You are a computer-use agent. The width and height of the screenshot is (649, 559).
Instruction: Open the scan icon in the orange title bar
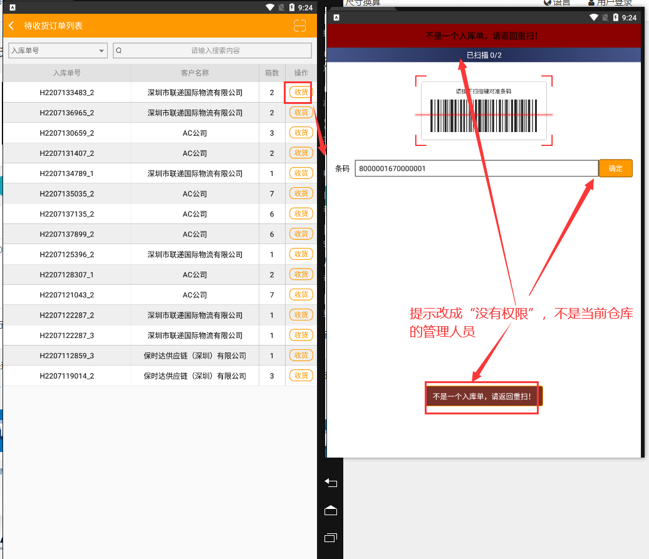tap(299, 26)
